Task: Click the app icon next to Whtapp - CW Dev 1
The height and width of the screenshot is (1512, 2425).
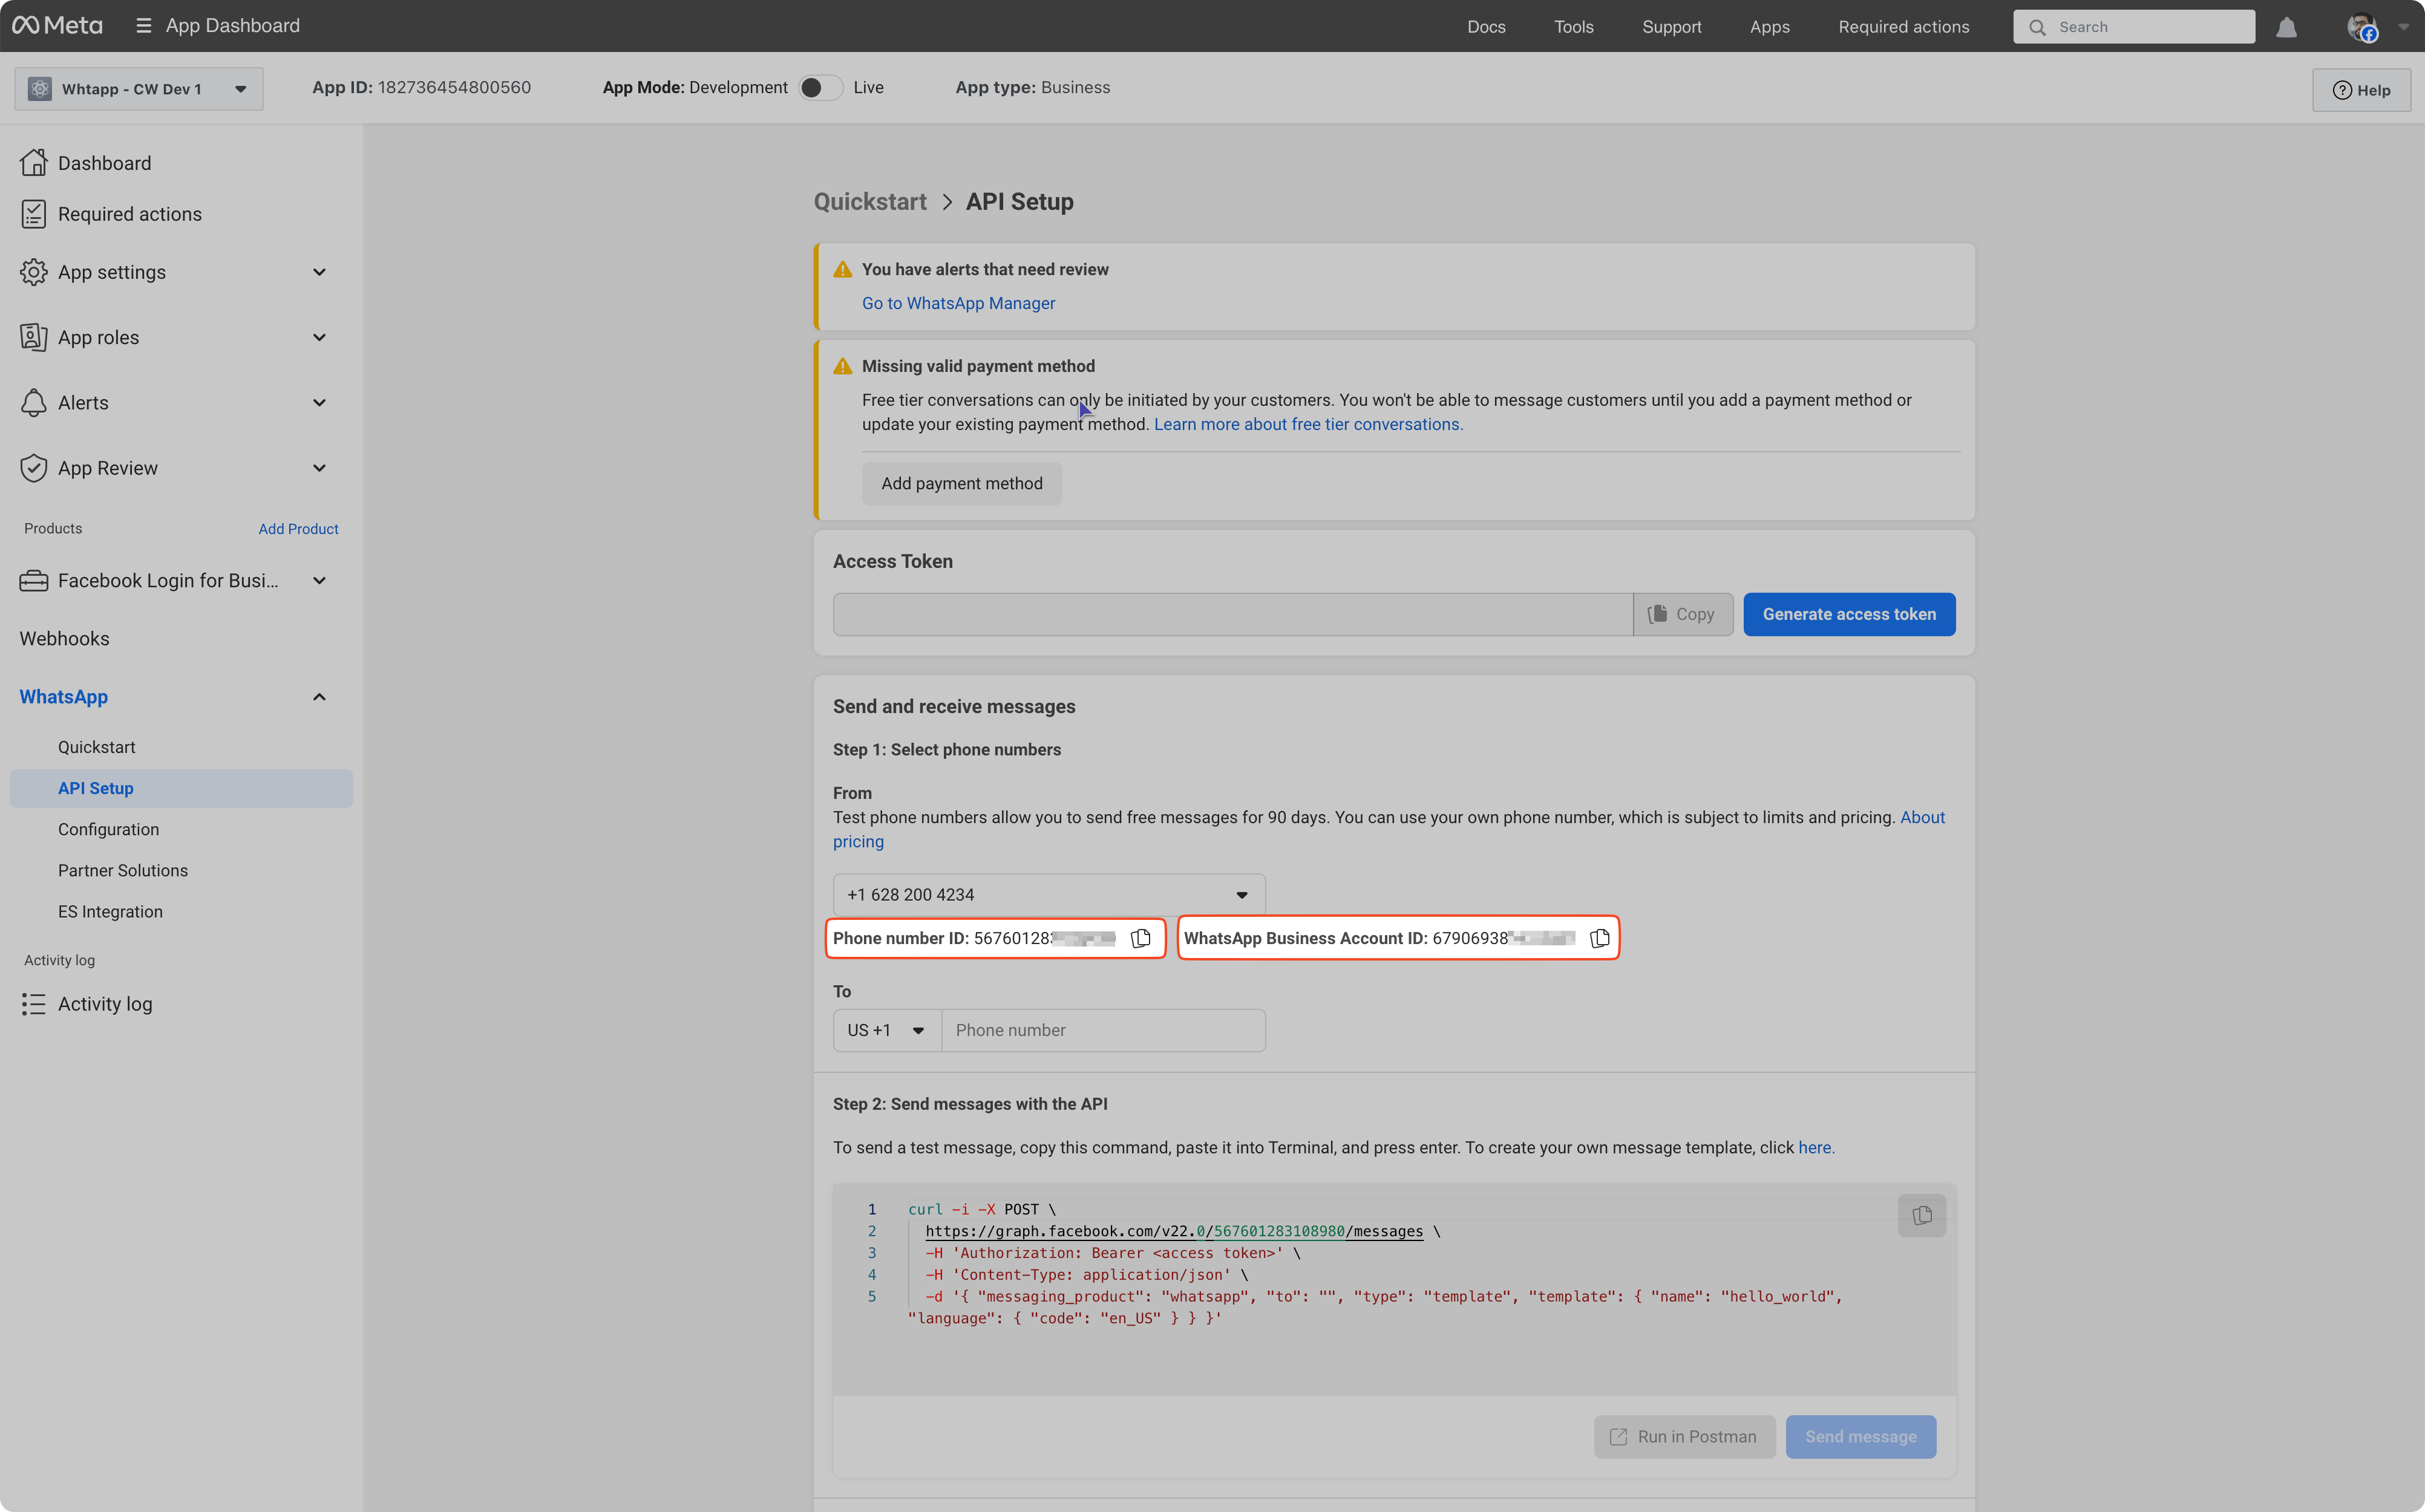Action: click(x=40, y=89)
